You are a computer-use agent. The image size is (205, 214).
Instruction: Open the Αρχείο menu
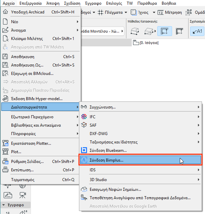9,3
